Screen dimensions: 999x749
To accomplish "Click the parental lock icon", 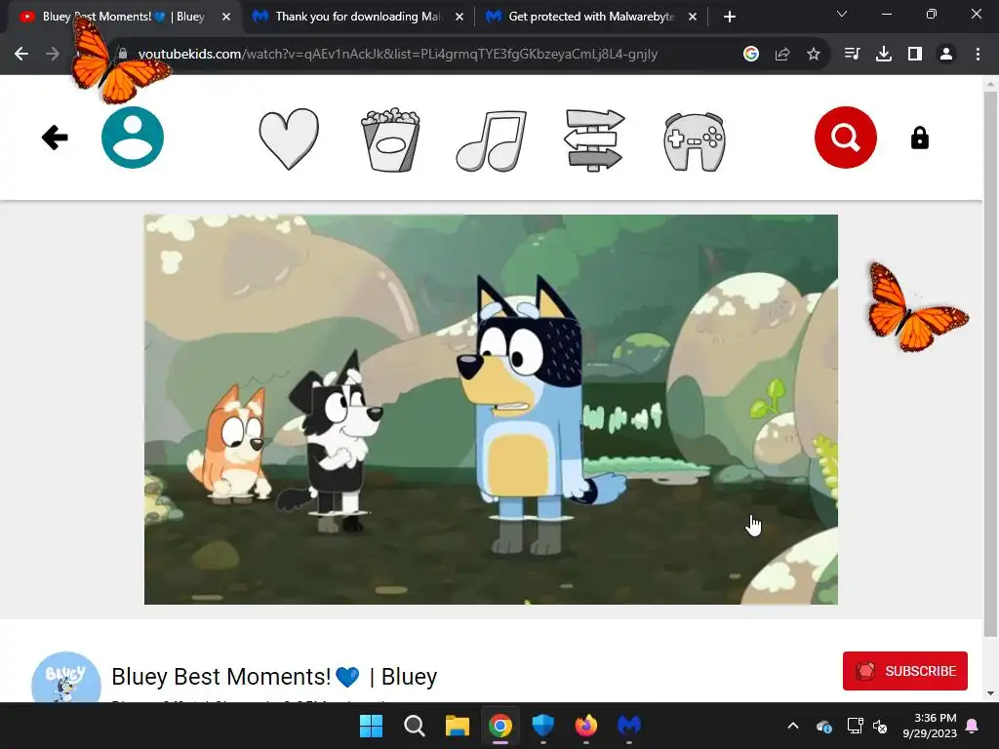I will point(919,138).
